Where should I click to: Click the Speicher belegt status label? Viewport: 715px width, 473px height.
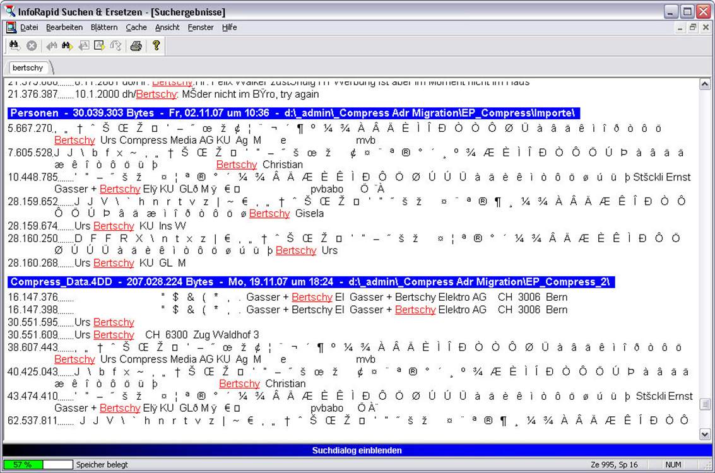(x=102, y=464)
